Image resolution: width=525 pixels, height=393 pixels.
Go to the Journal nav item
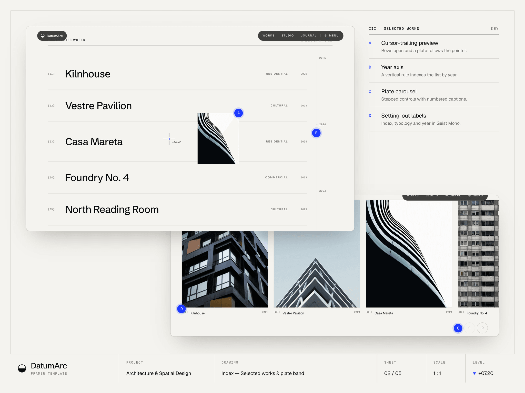click(x=308, y=36)
